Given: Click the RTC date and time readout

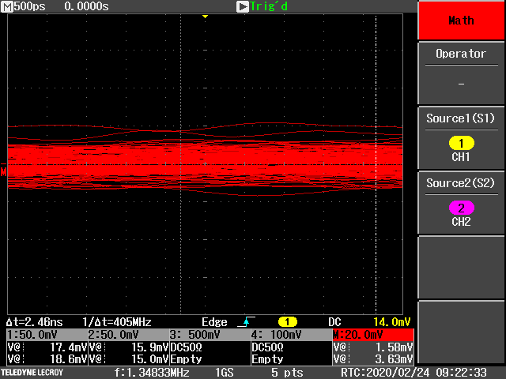Looking at the screenshot, I should (413, 373).
